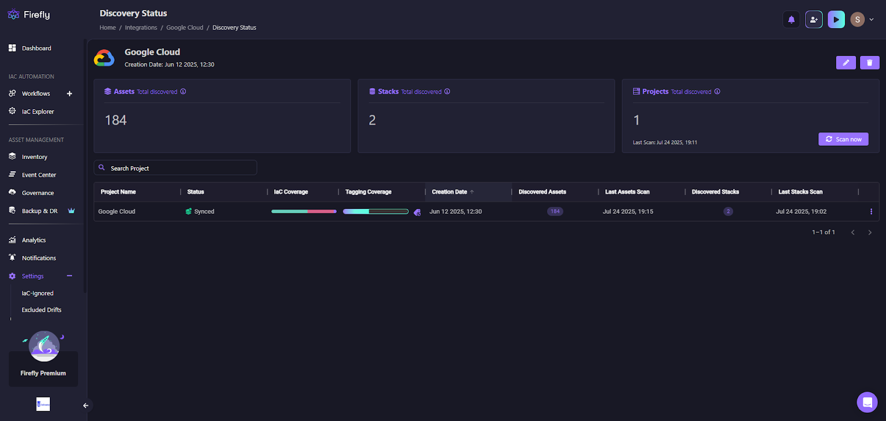Screen dimensions: 886x421
Task: Sort by Creation Date column
Action: [x=449, y=192]
